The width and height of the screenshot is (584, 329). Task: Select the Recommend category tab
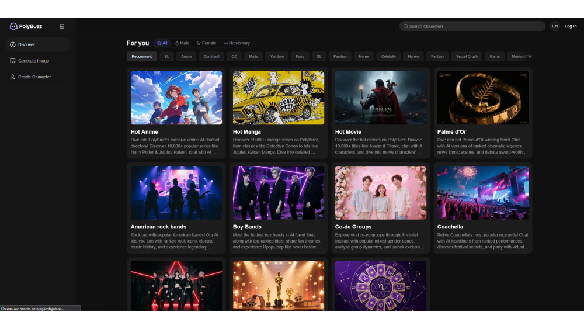point(142,57)
